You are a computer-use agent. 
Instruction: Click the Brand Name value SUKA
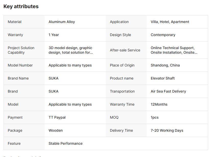point(54,78)
